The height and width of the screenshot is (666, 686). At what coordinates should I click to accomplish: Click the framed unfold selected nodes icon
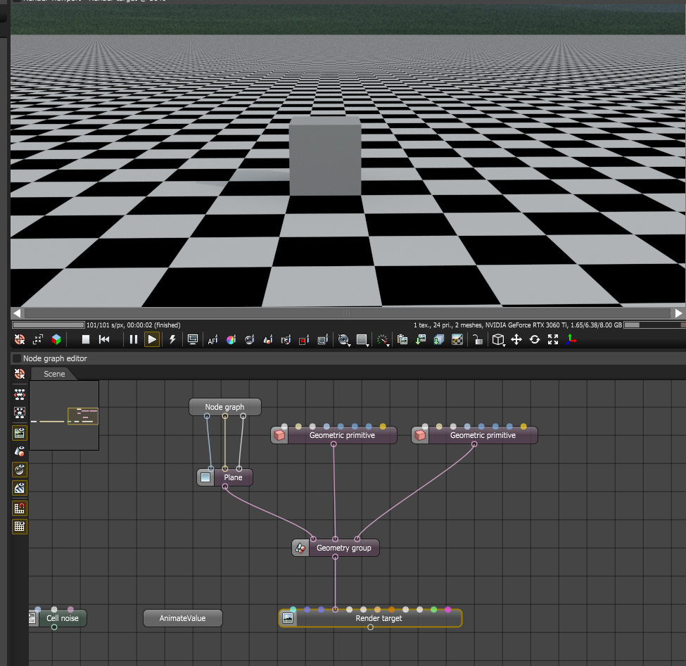20,412
